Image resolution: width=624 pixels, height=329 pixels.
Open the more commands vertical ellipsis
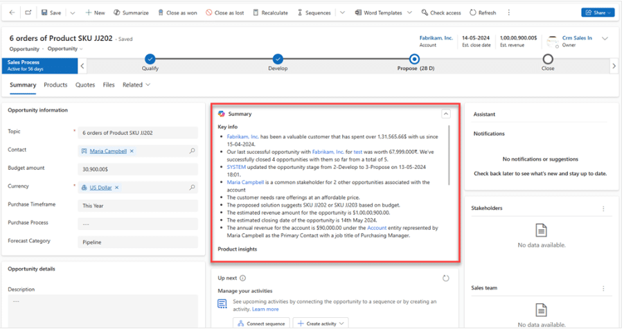[508, 12]
